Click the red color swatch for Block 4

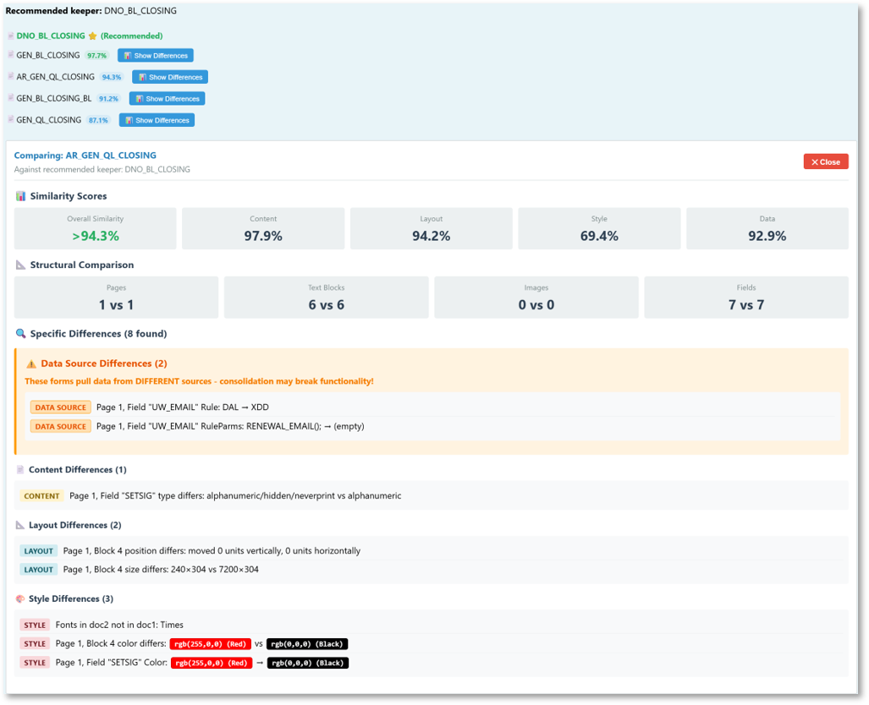point(210,644)
